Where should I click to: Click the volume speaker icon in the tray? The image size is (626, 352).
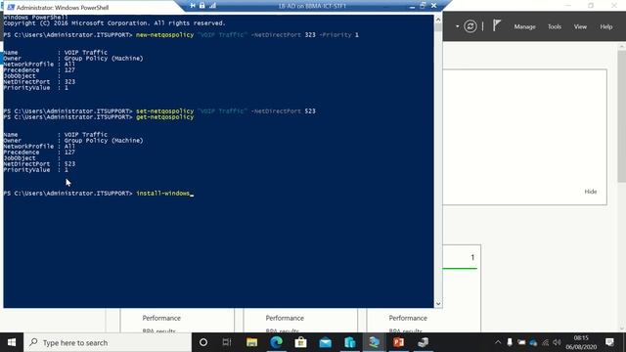pos(557,342)
